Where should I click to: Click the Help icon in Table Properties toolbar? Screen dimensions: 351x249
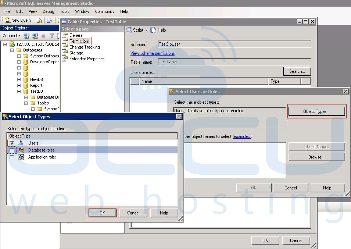coord(153,30)
